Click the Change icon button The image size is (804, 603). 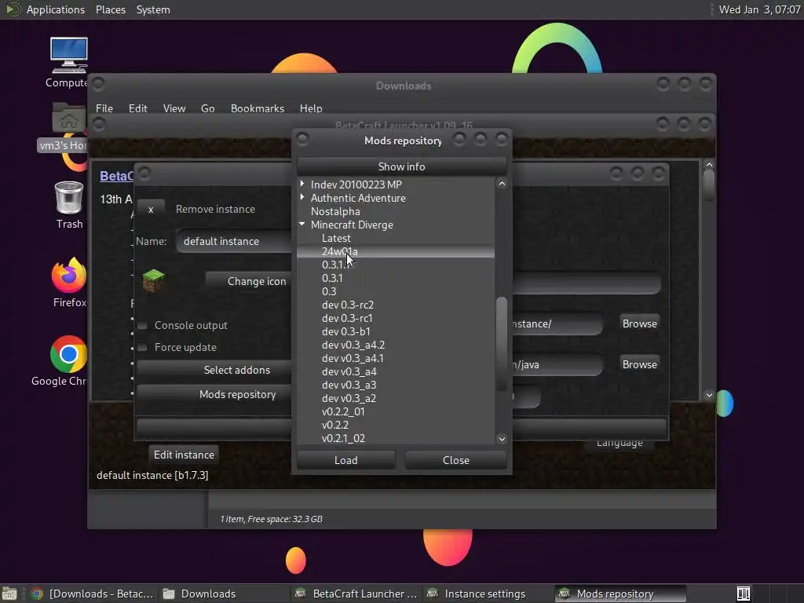(x=250, y=281)
